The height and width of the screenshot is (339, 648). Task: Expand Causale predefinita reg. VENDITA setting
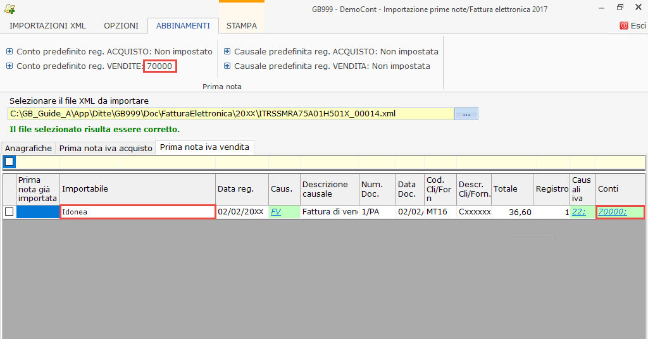pos(227,66)
